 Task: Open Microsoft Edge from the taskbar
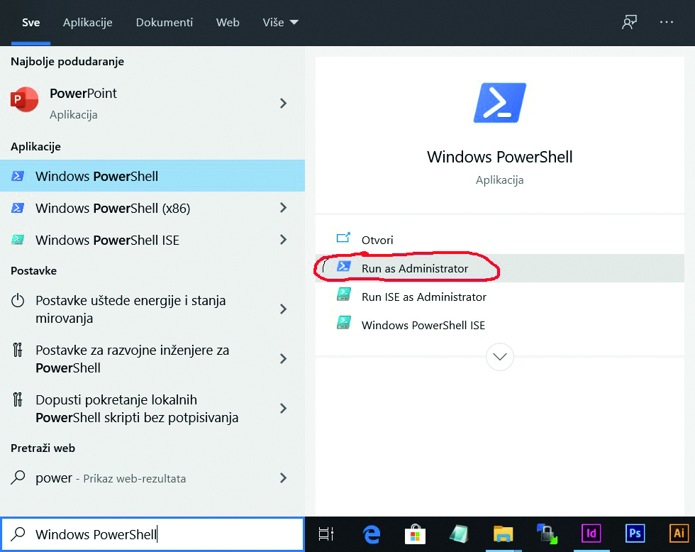point(370,534)
